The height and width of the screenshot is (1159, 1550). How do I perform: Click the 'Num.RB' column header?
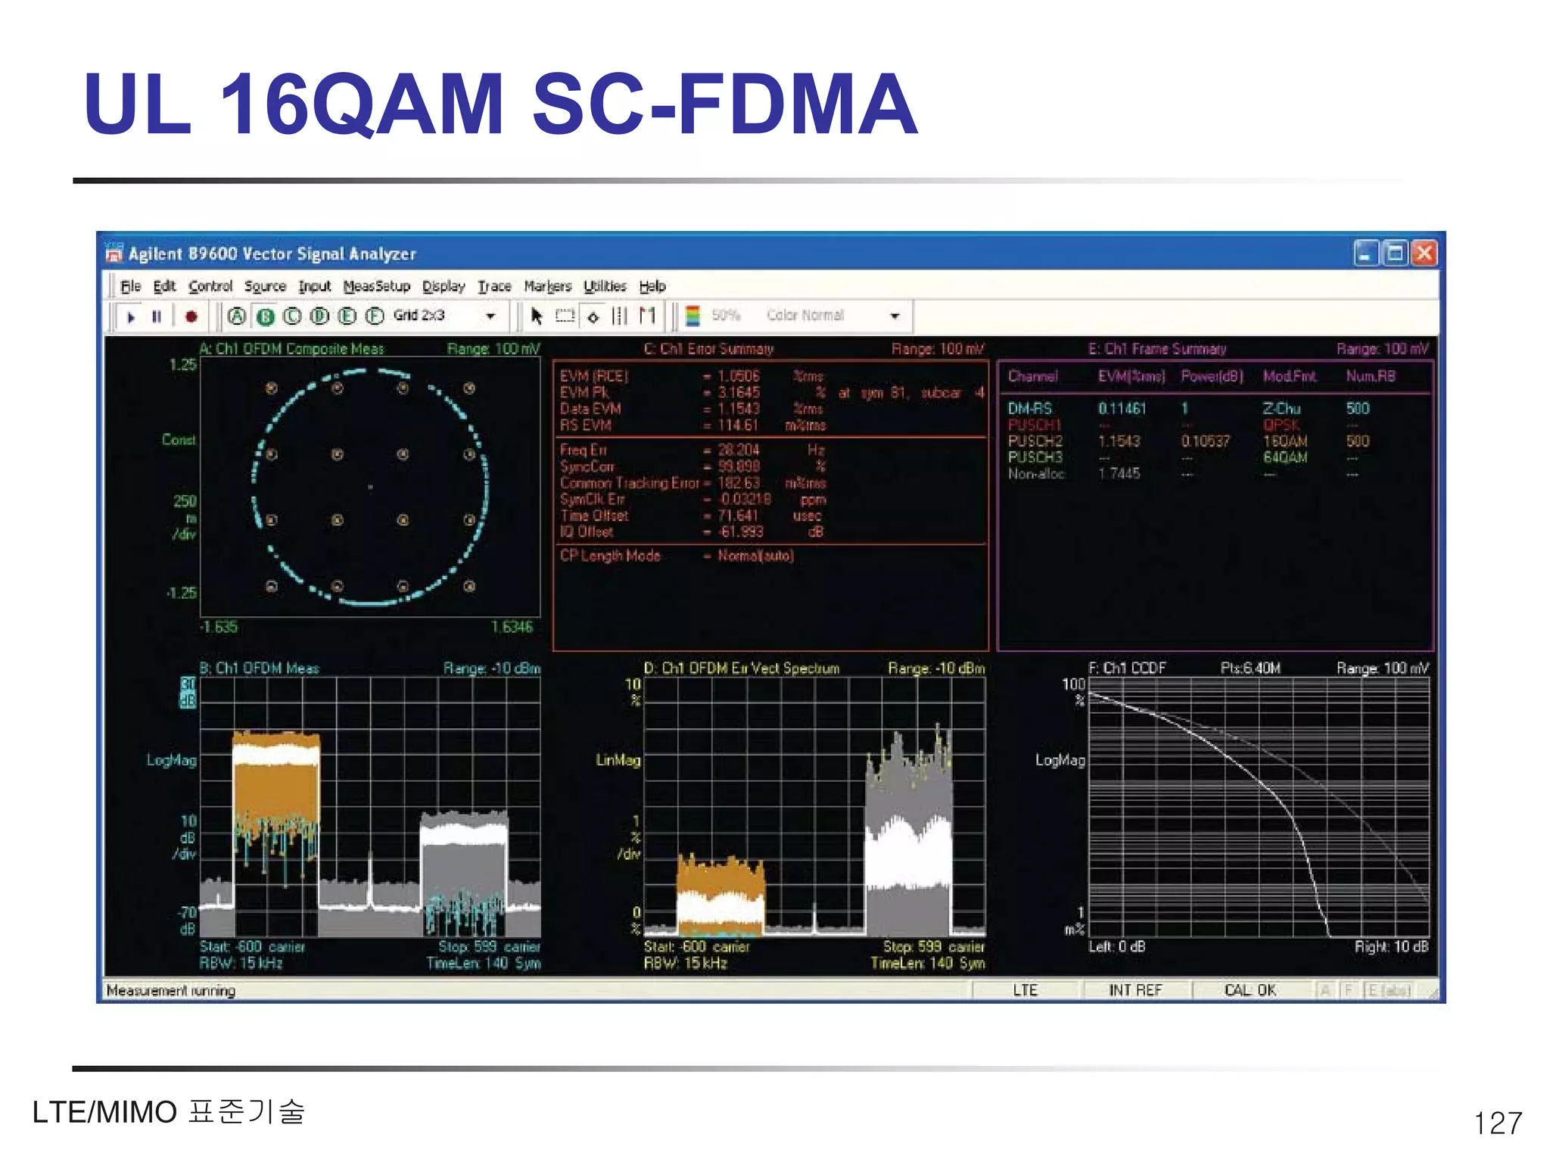[x=1371, y=376]
